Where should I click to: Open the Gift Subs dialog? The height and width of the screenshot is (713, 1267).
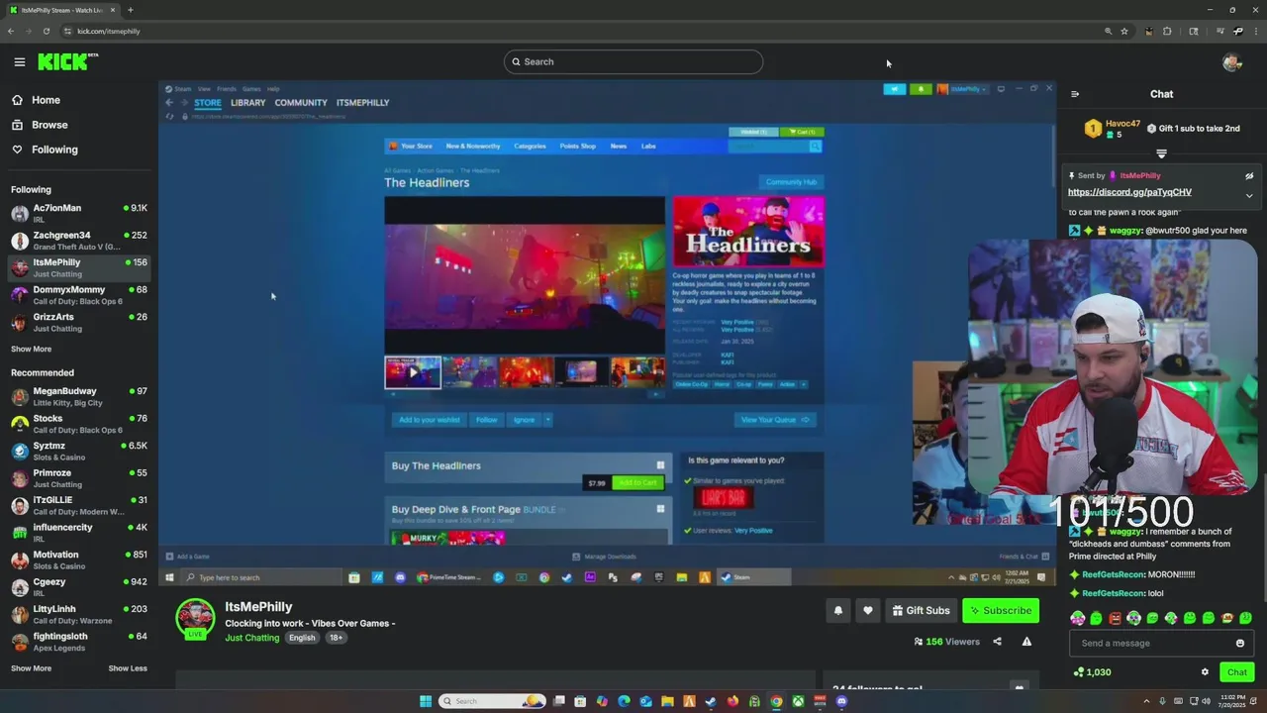[x=921, y=610]
